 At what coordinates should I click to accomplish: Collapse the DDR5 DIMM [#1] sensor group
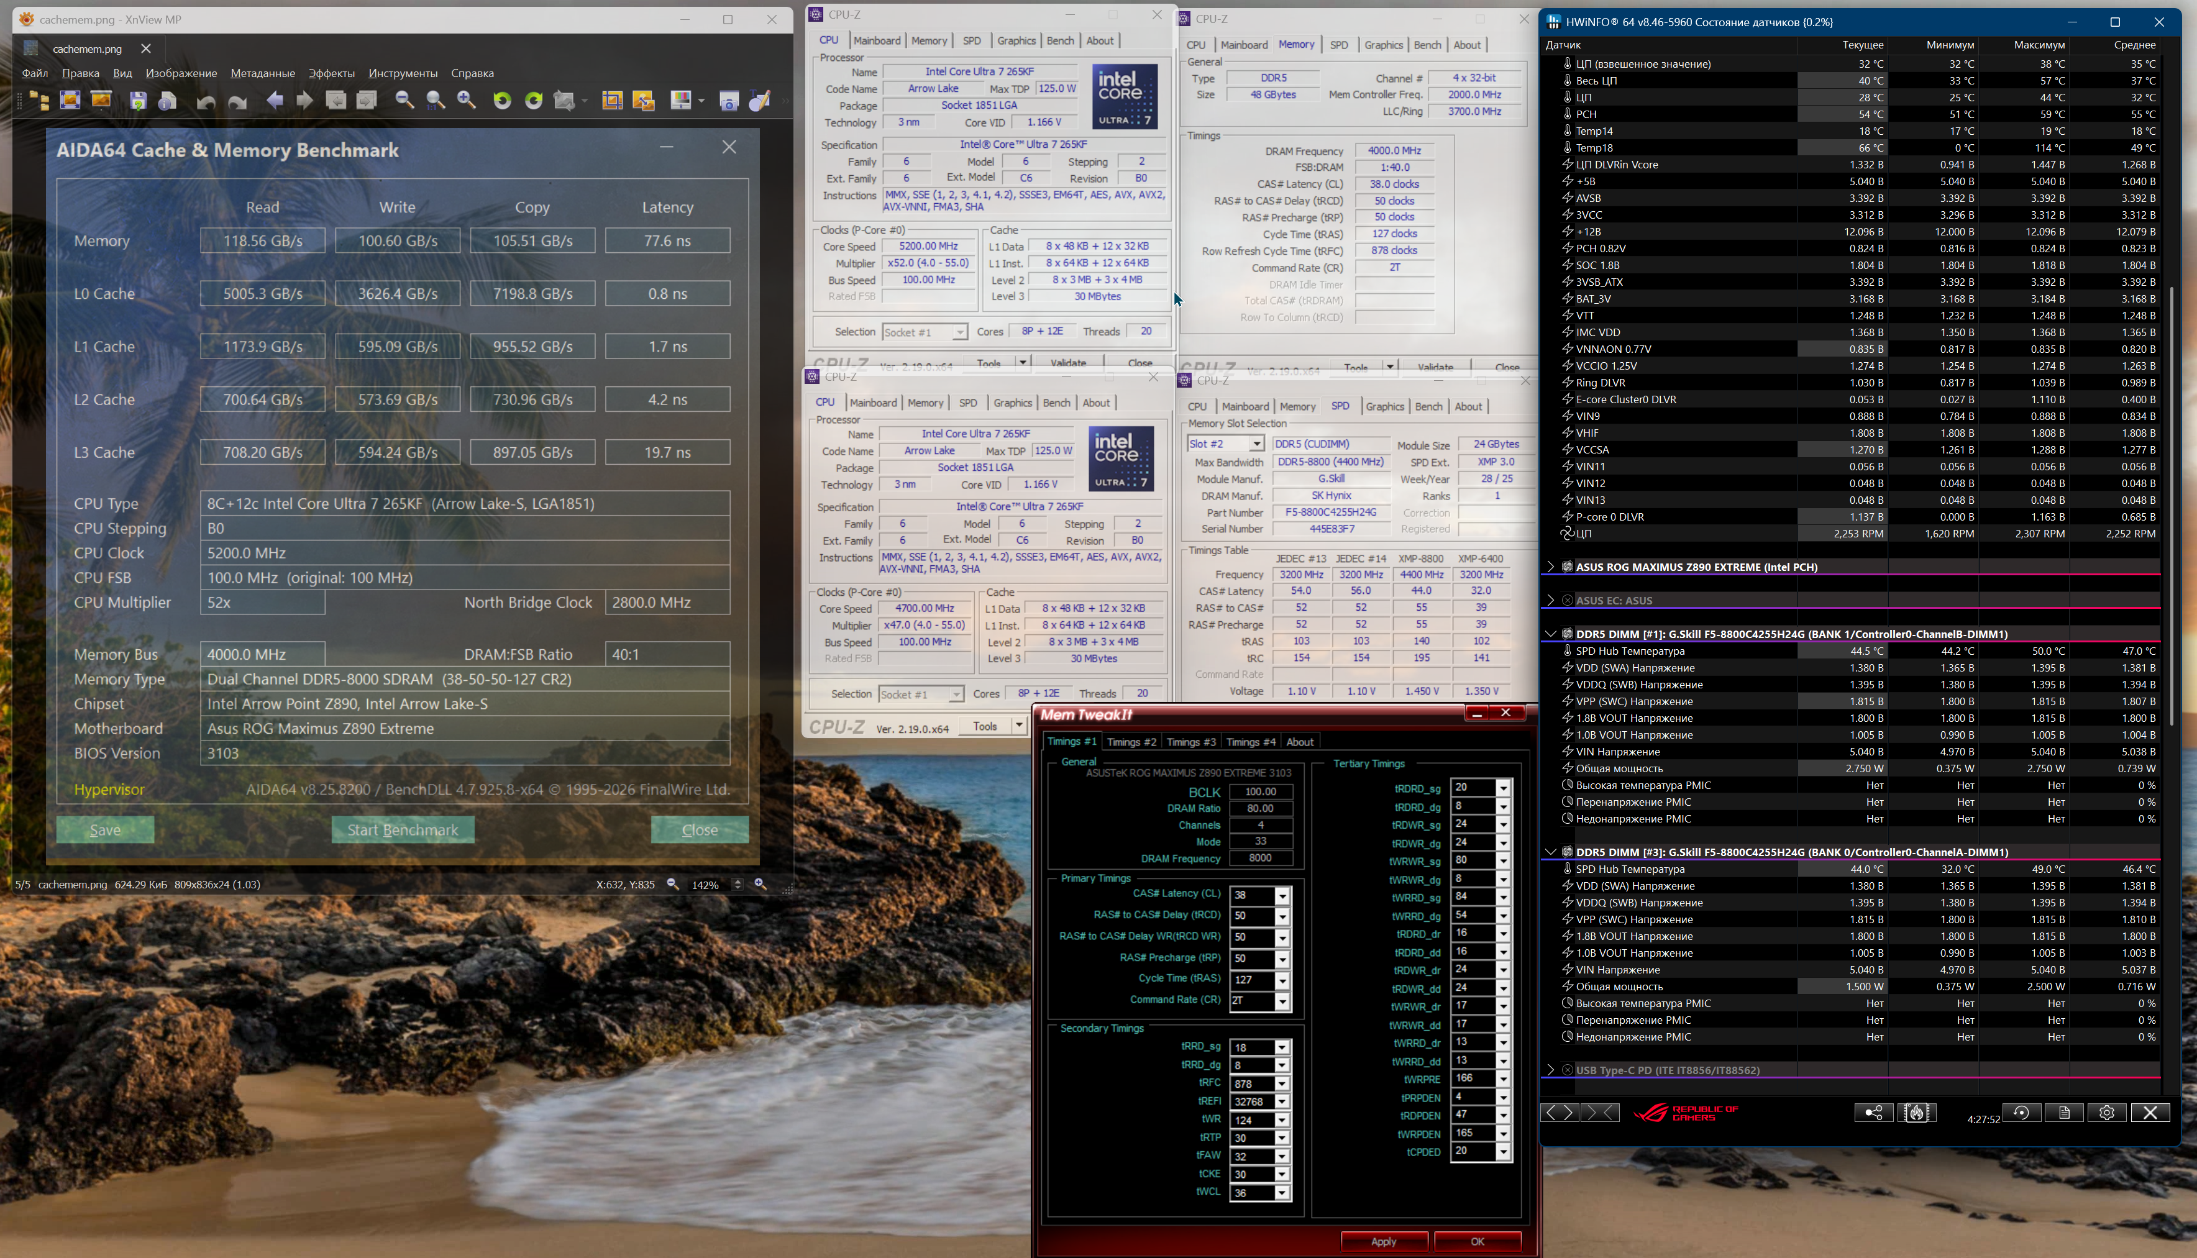[1550, 634]
